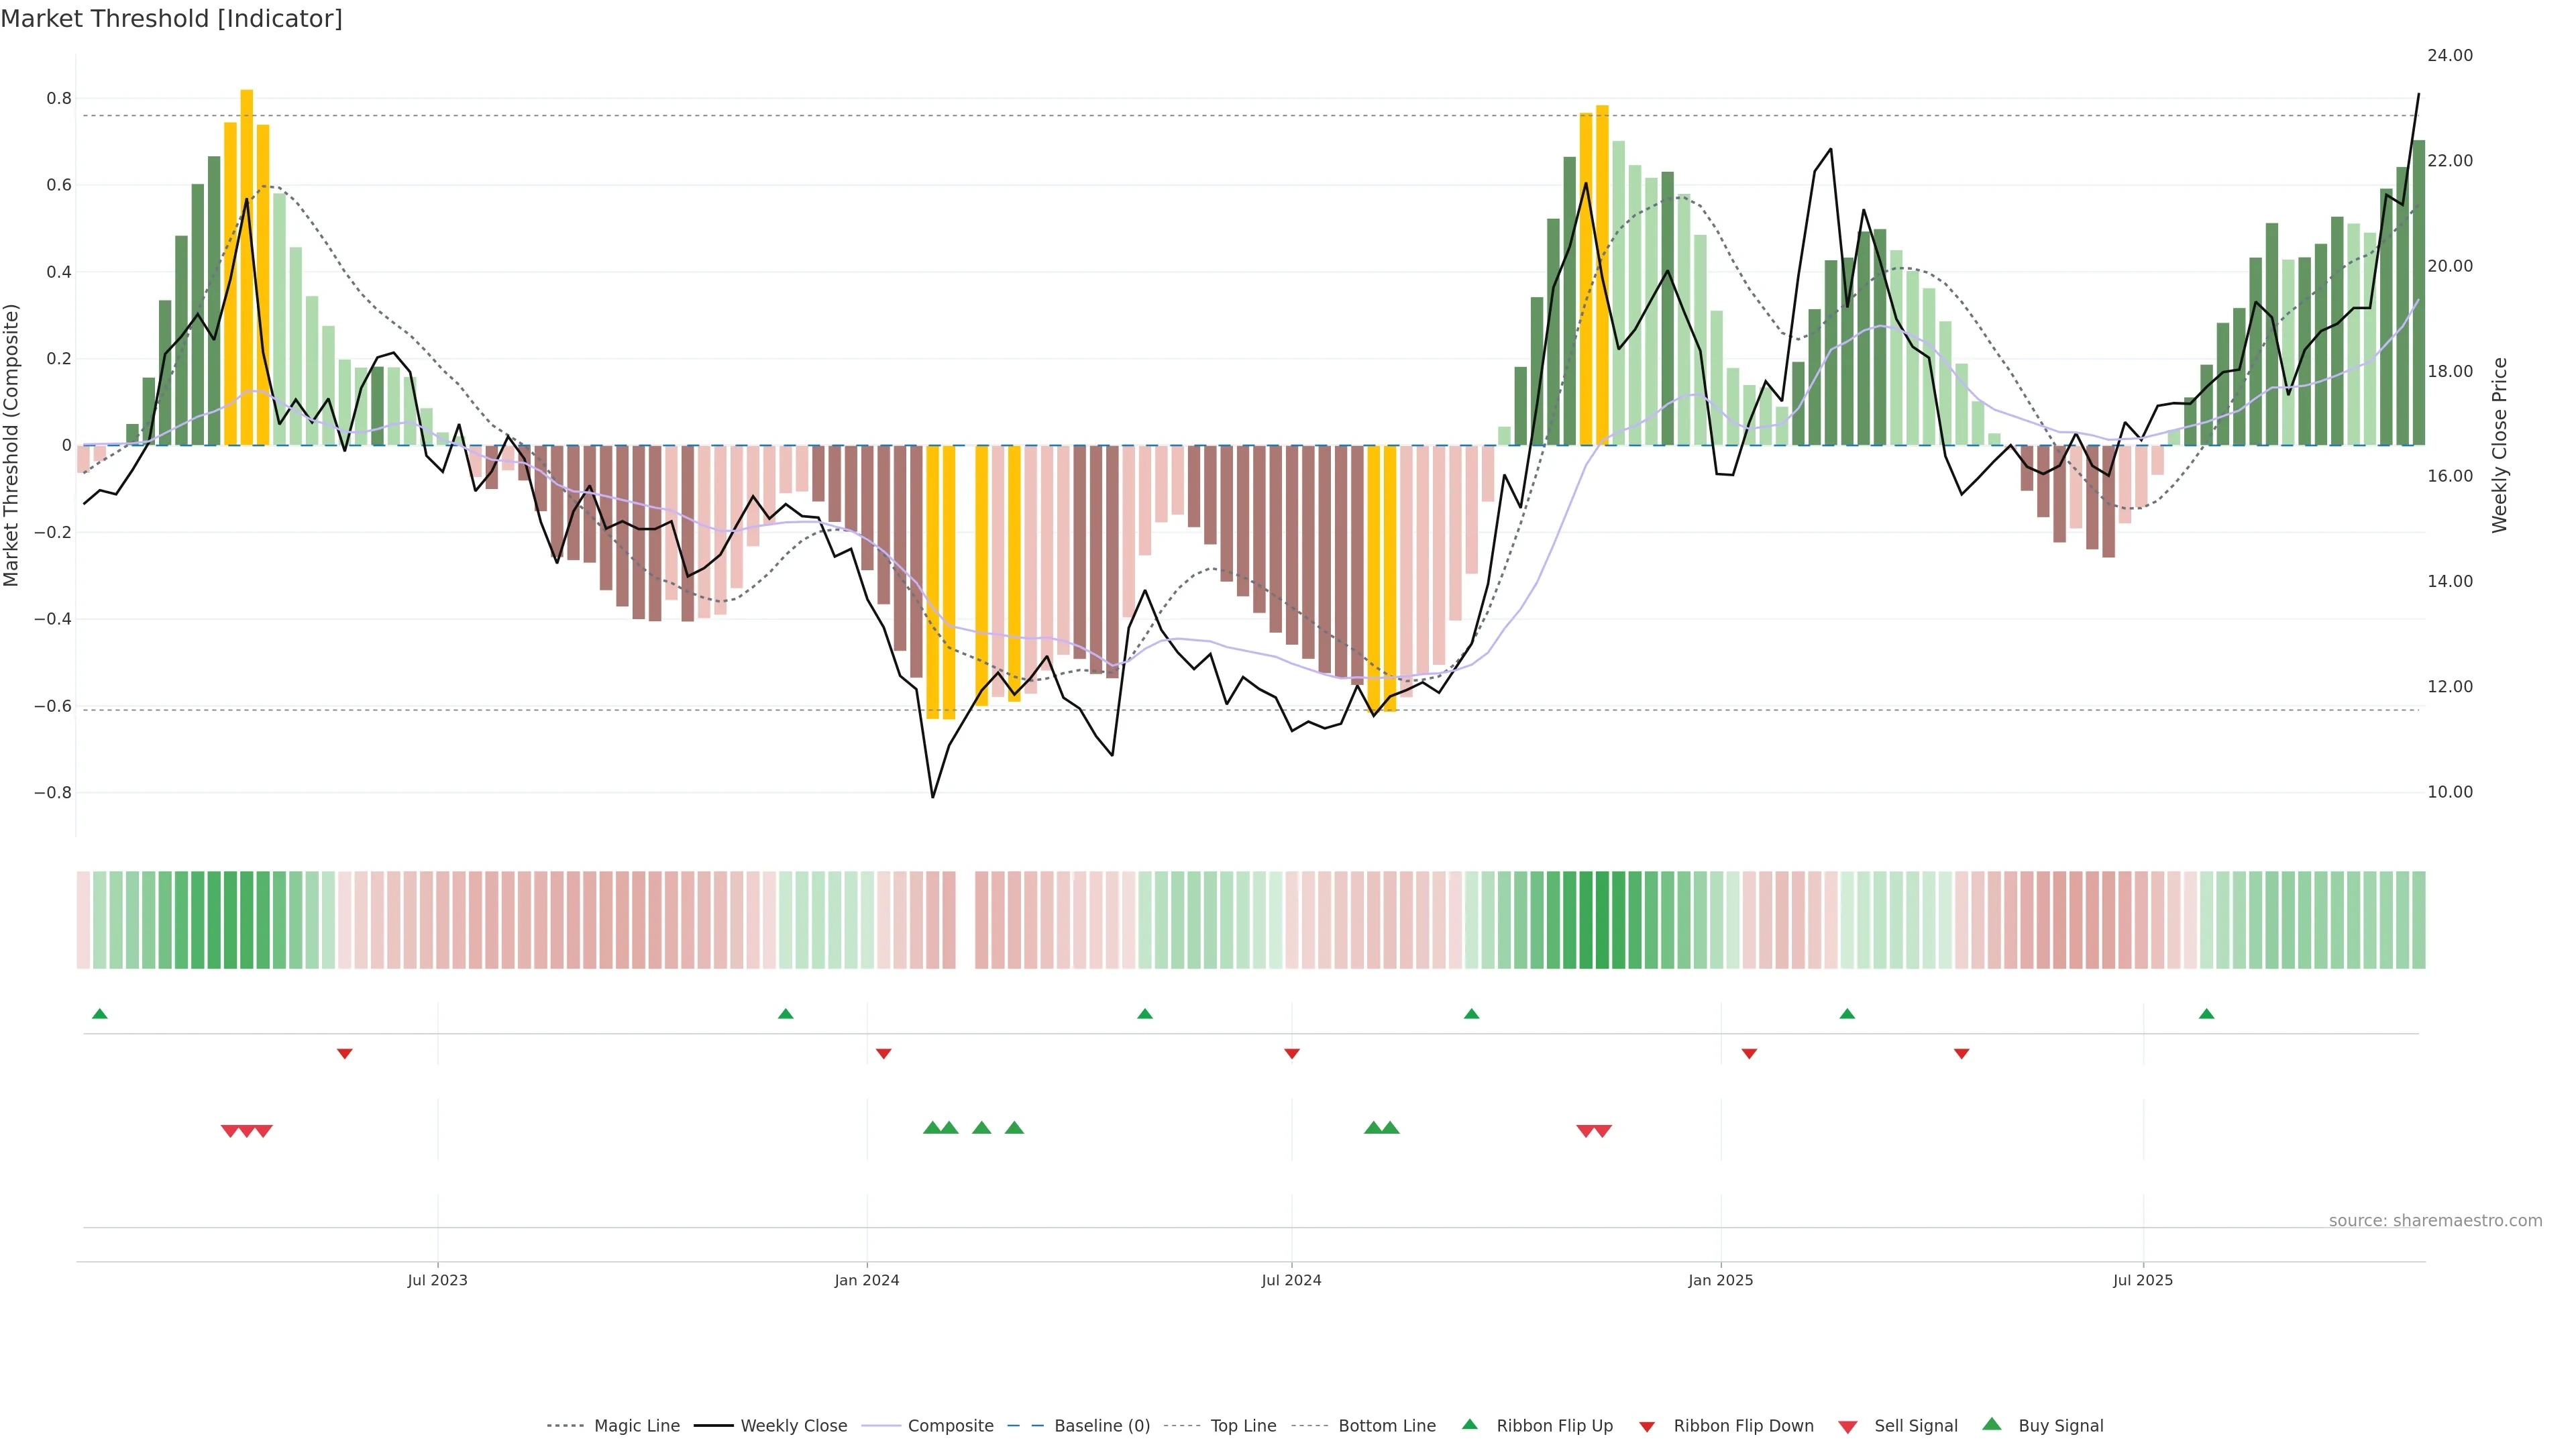Click the leftmost red ribbon flip down marker
Image resolution: width=2576 pixels, height=1449 pixels.
344,1054
